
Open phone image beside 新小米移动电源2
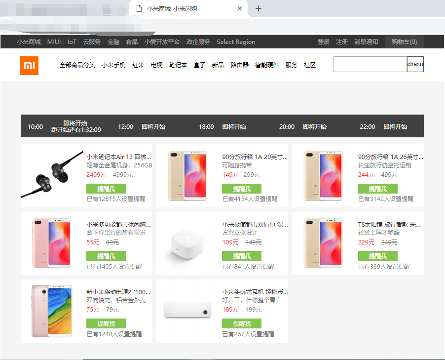tap(52, 311)
